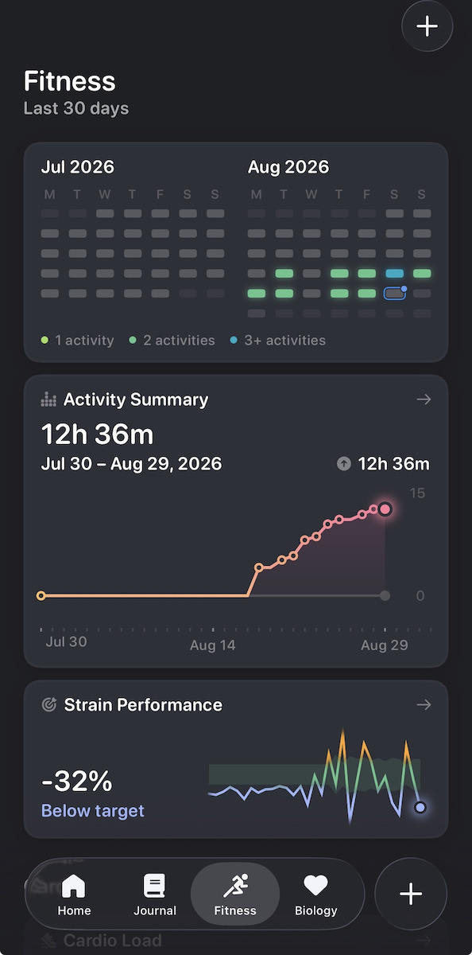Click the Aug 14 axis label
The image size is (472, 955).
click(213, 645)
